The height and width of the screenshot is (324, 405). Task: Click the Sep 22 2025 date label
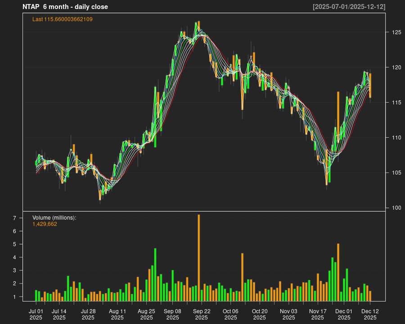click(202, 314)
